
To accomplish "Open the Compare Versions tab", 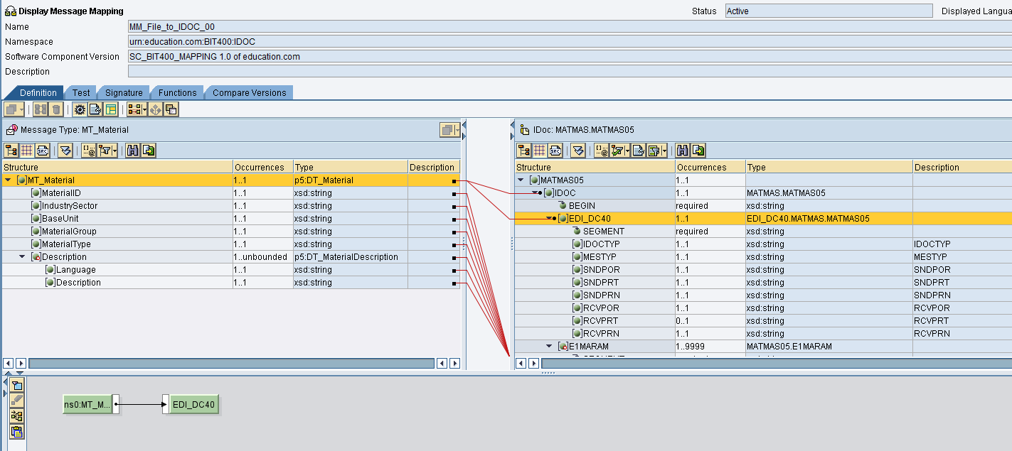I will pyautogui.click(x=249, y=93).
